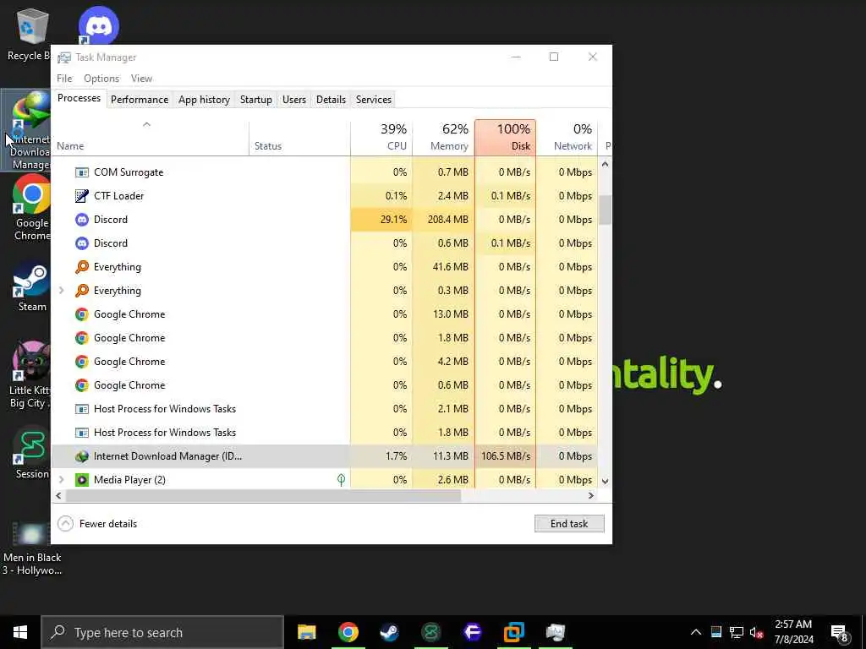
Task: Open the View menu
Action: [x=141, y=79]
